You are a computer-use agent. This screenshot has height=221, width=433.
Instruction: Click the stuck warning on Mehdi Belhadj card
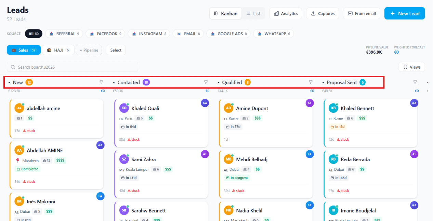click(x=238, y=191)
